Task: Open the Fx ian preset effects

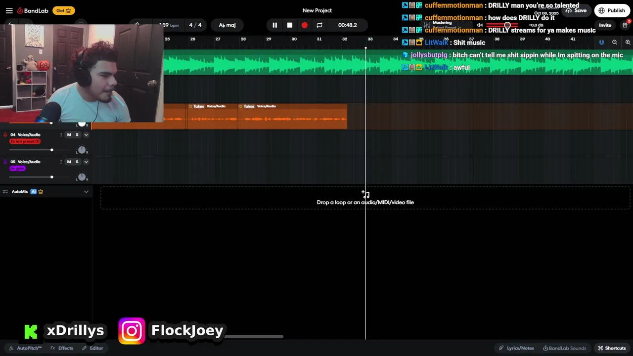Action: point(25,141)
